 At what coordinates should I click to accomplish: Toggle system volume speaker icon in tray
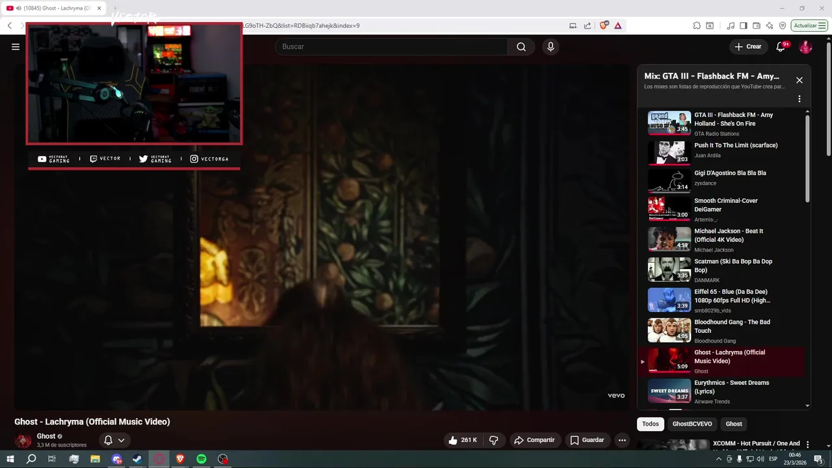(x=760, y=459)
